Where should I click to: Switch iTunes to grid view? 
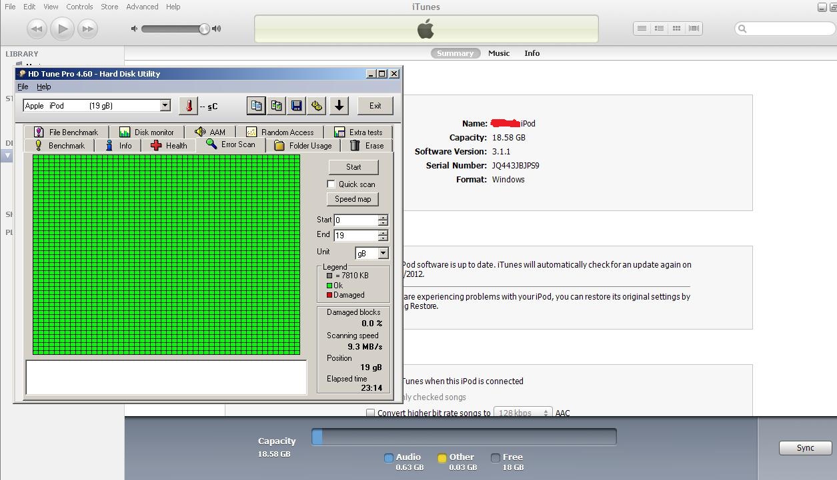click(x=676, y=29)
